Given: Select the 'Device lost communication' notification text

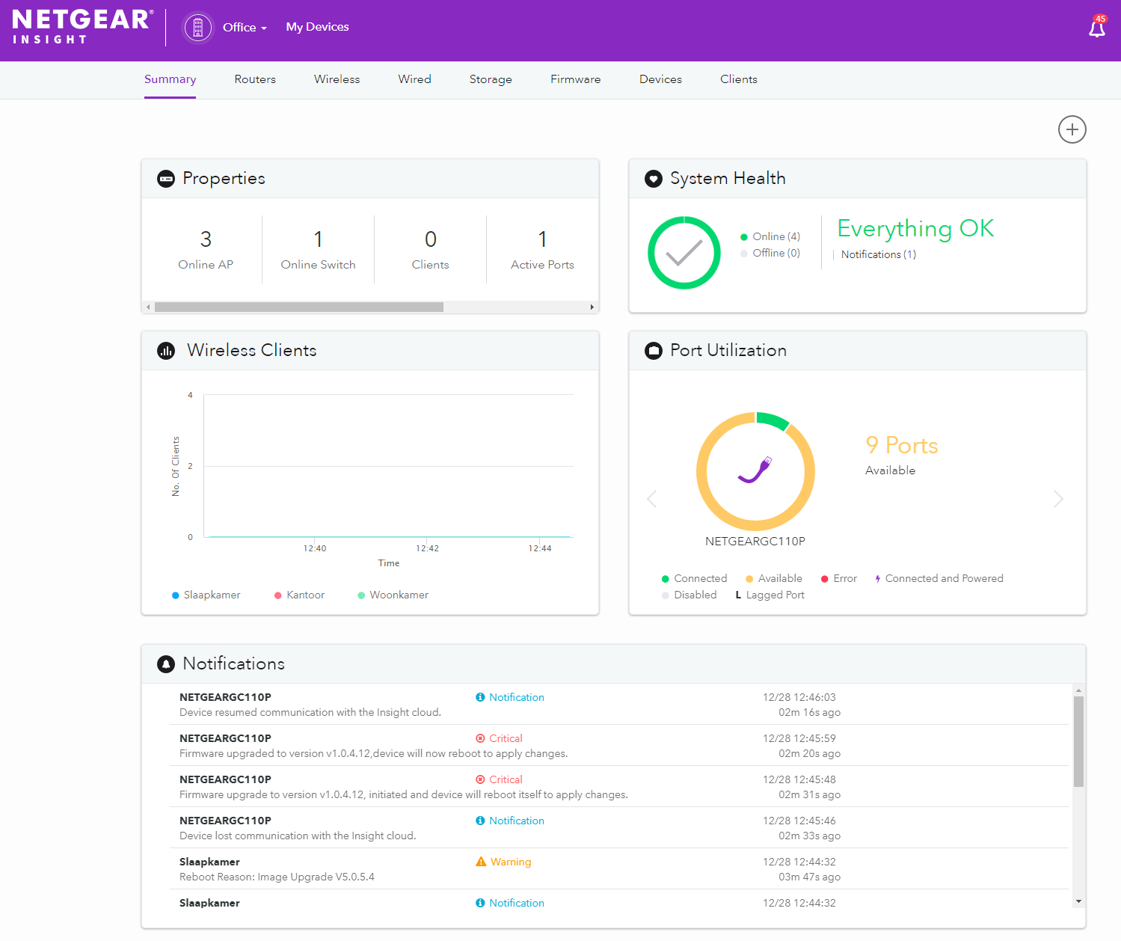Looking at the screenshot, I should [x=298, y=836].
